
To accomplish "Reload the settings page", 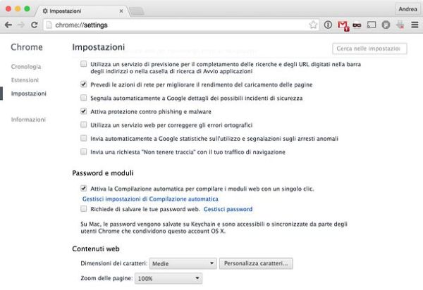I will [34, 25].
